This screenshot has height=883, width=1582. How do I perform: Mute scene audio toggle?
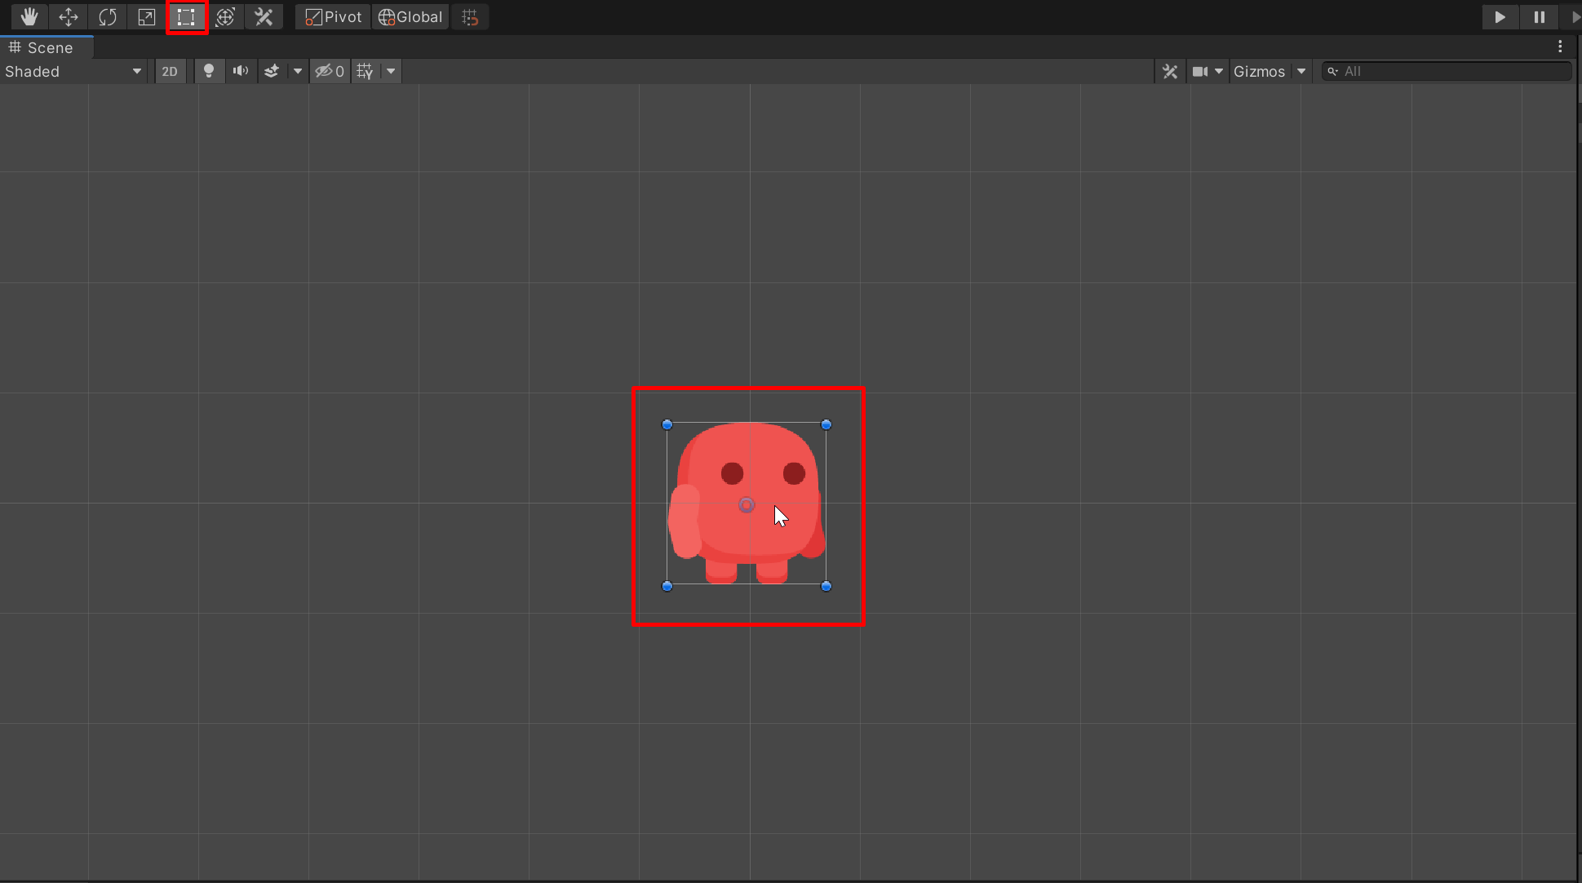point(240,72)
